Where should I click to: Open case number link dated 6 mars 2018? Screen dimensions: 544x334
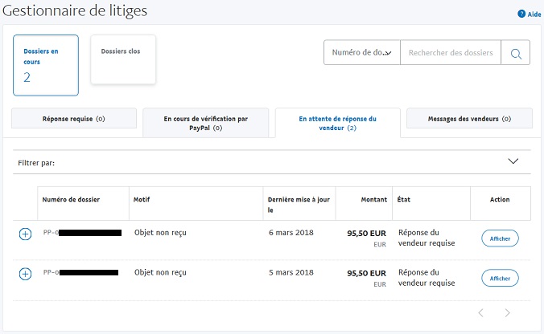click(x=80, y=233)
